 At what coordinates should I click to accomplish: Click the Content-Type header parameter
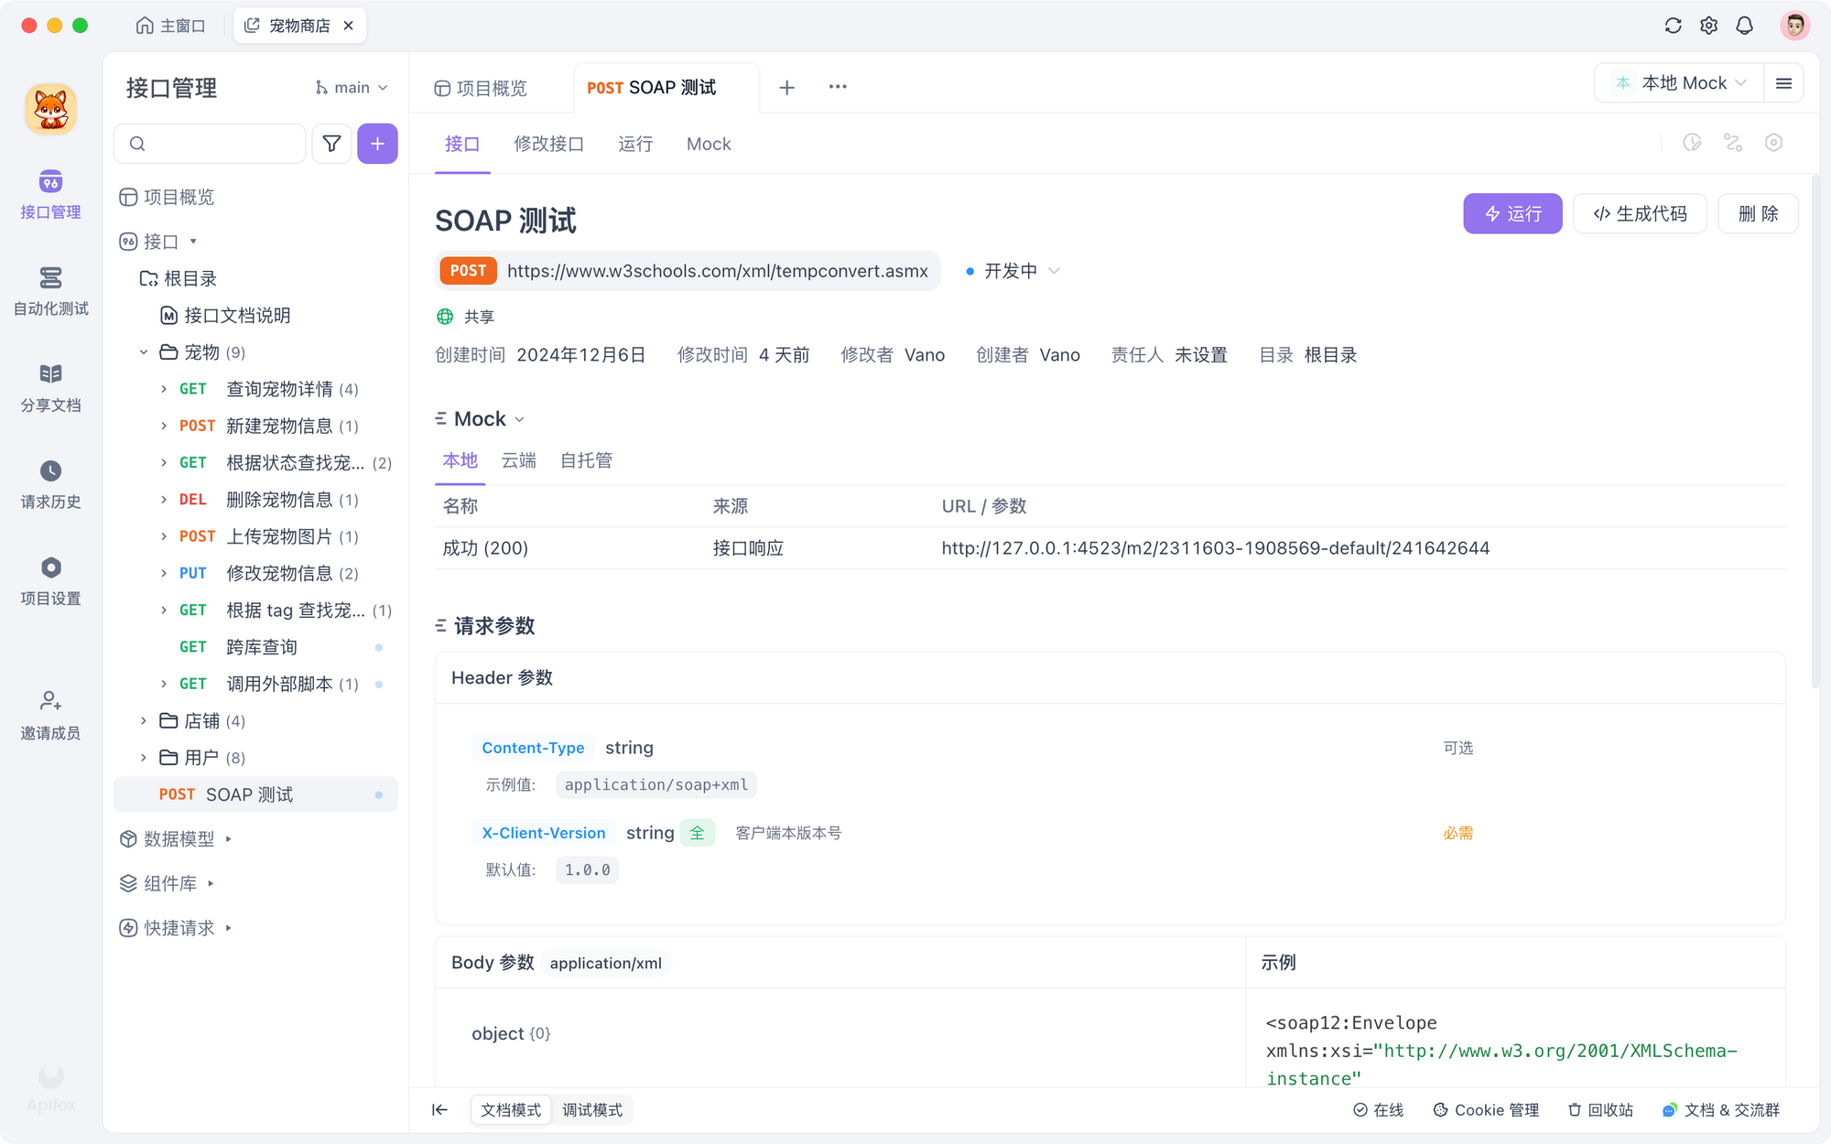[533, 748]
